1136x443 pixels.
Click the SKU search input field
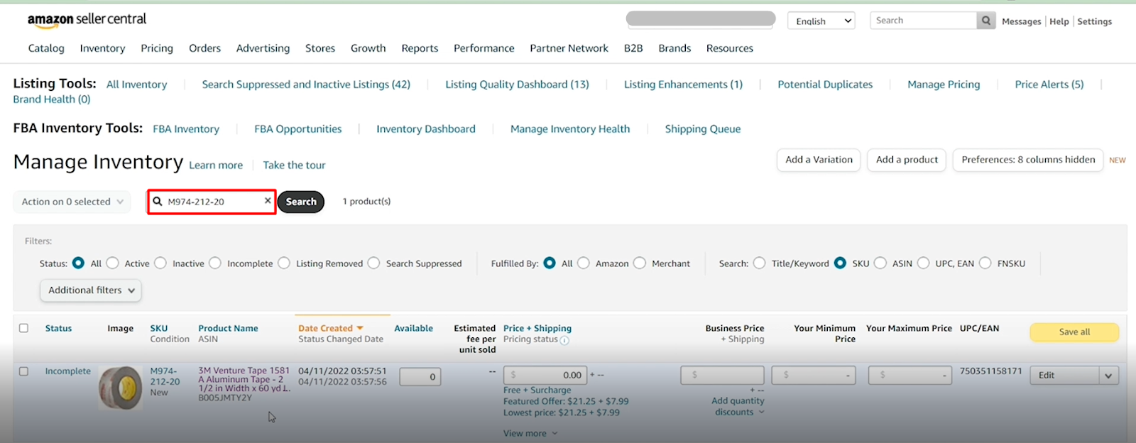pos(212,202)
